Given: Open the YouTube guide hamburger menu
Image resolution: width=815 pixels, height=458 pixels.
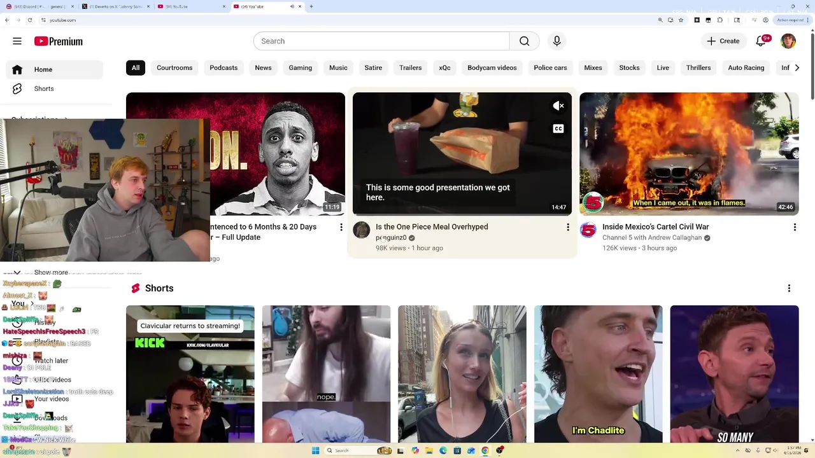Looking at the screenshot, I should tap(17, 41).
